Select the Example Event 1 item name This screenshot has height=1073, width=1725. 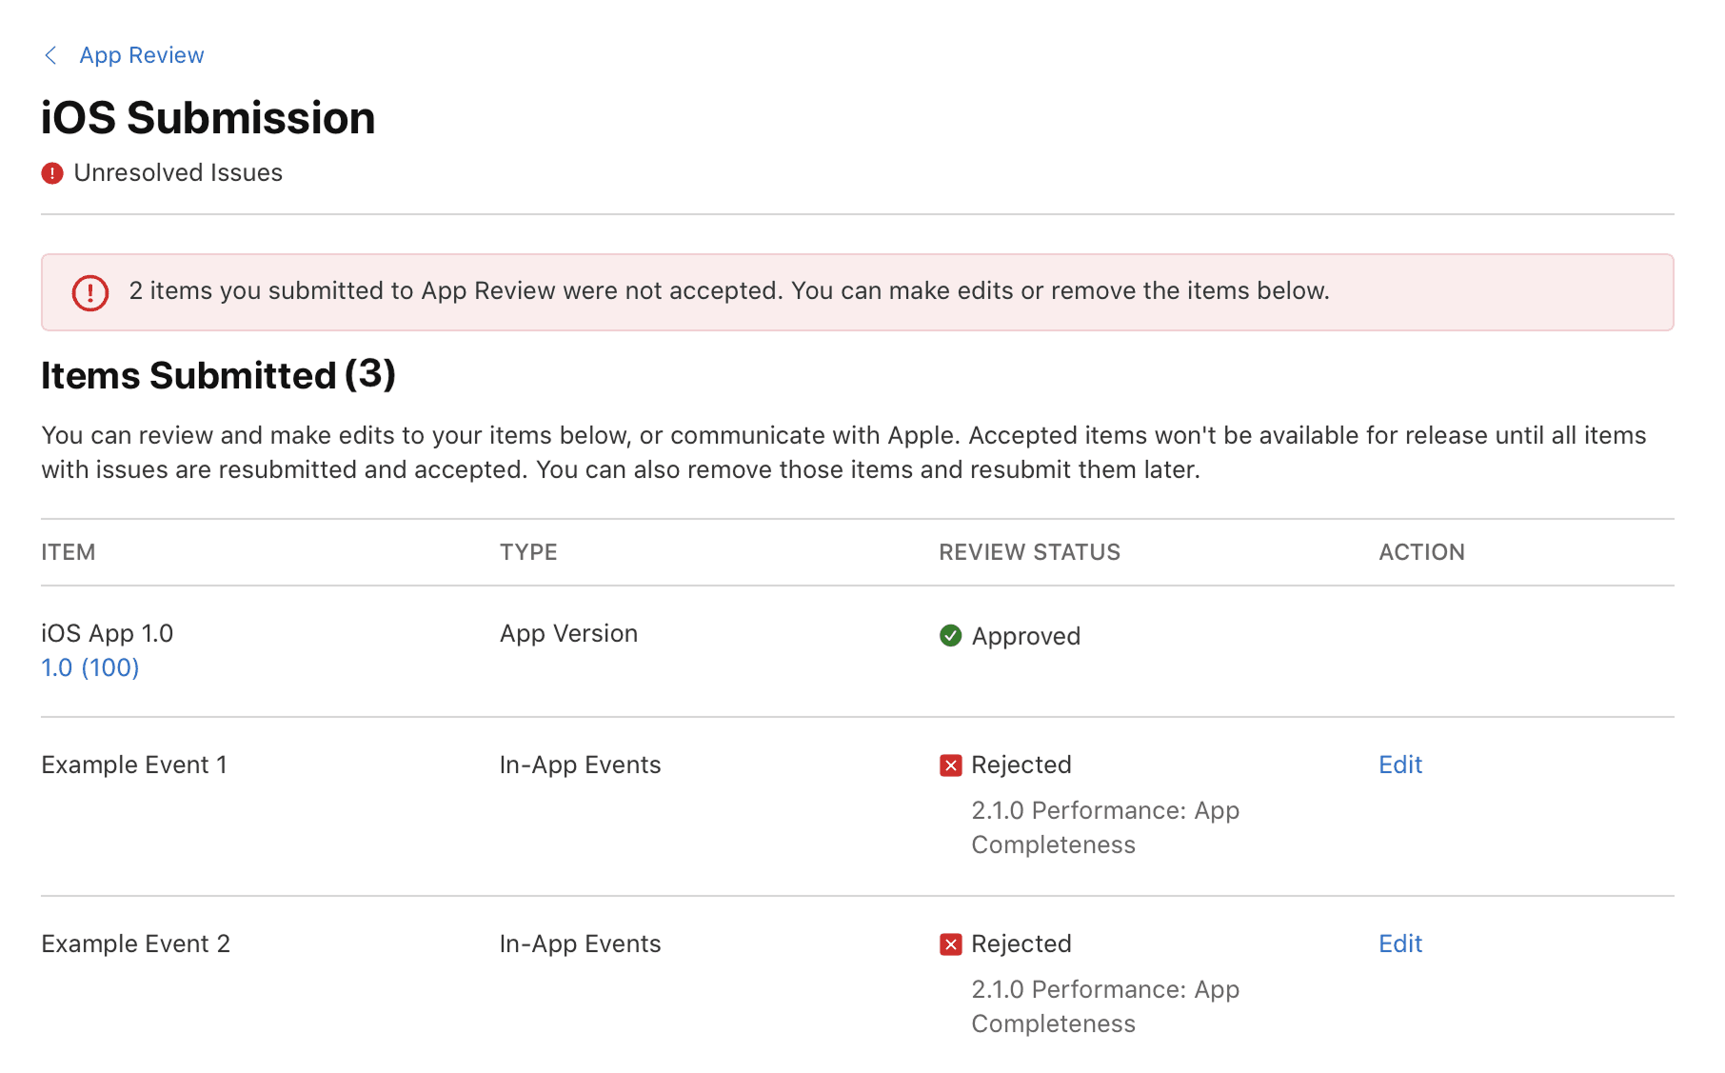(x=133, y=765)
